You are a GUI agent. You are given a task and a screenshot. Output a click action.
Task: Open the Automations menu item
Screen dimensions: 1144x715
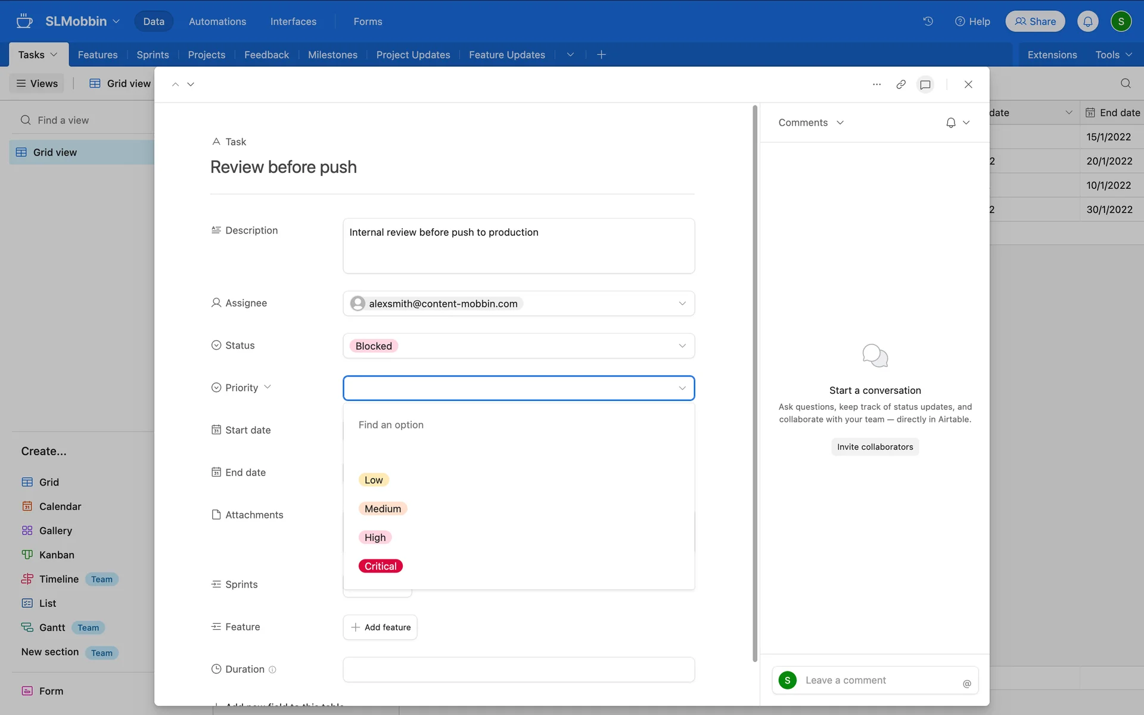(217, 21)
